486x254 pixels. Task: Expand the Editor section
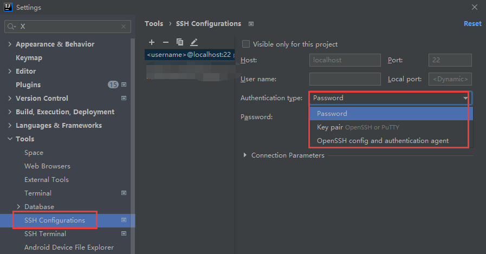[x=10, y=71]
